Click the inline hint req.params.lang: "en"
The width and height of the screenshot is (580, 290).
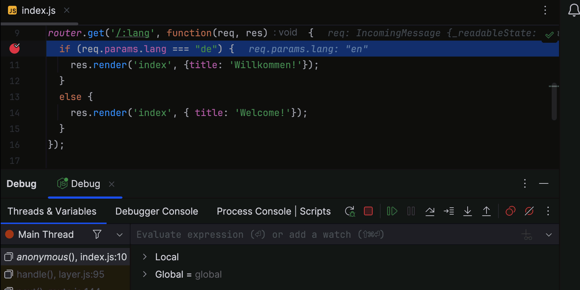(308, 49)
